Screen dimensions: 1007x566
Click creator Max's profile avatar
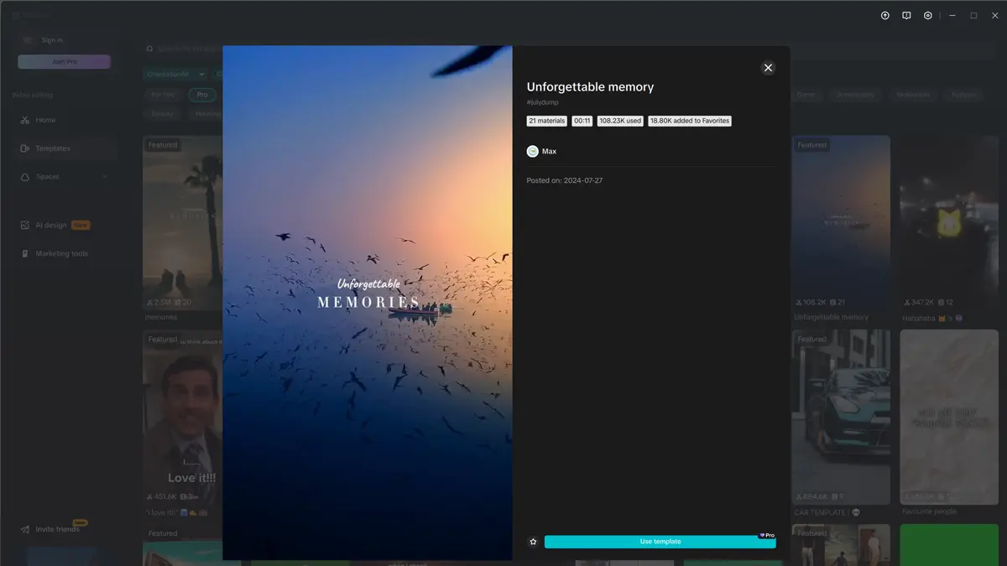click(533, 151)
